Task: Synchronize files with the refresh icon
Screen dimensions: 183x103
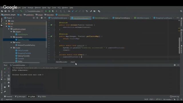Action: pos(9,11)
